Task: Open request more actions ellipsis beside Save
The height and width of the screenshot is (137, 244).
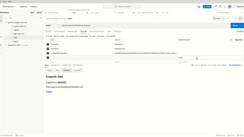Action: pyautogui.click(x=228, y=19)
